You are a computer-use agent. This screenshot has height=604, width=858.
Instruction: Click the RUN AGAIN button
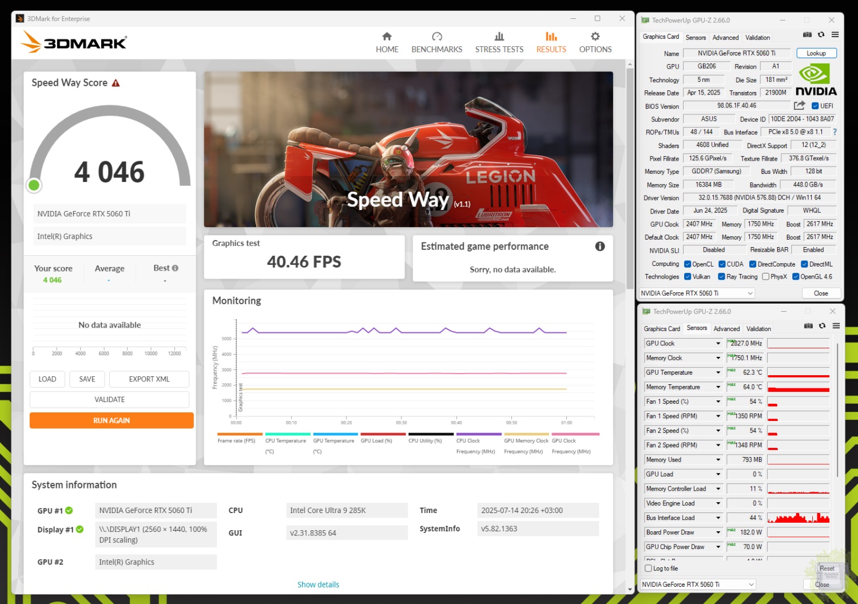point(112,420)
